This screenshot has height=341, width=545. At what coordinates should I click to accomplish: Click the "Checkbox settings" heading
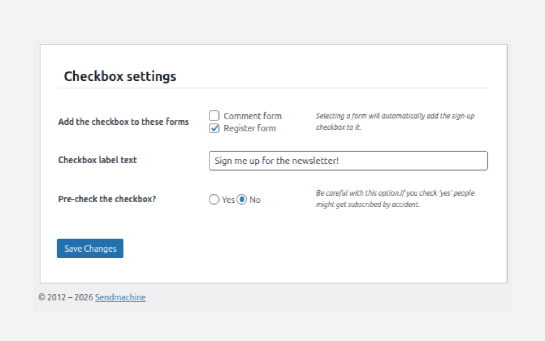coord(120,76)
